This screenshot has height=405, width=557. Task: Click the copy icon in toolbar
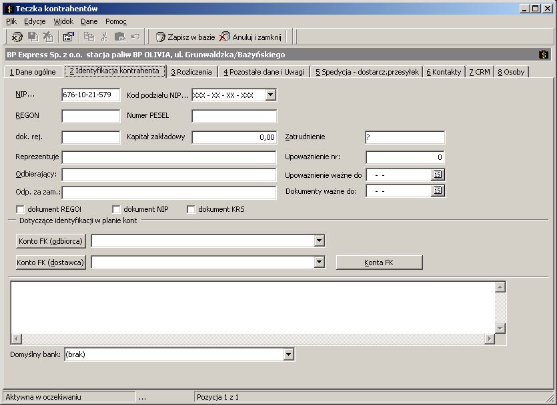(x=89, y=37)
